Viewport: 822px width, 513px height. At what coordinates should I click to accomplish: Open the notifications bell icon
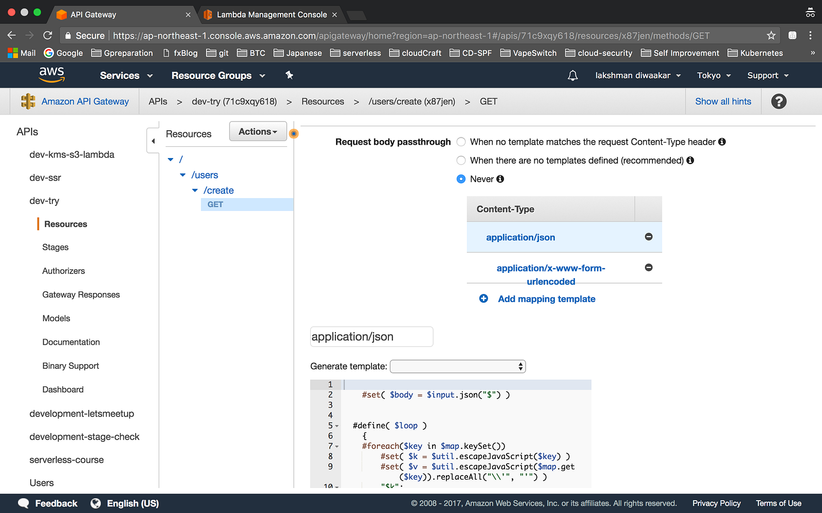[572, 75]
